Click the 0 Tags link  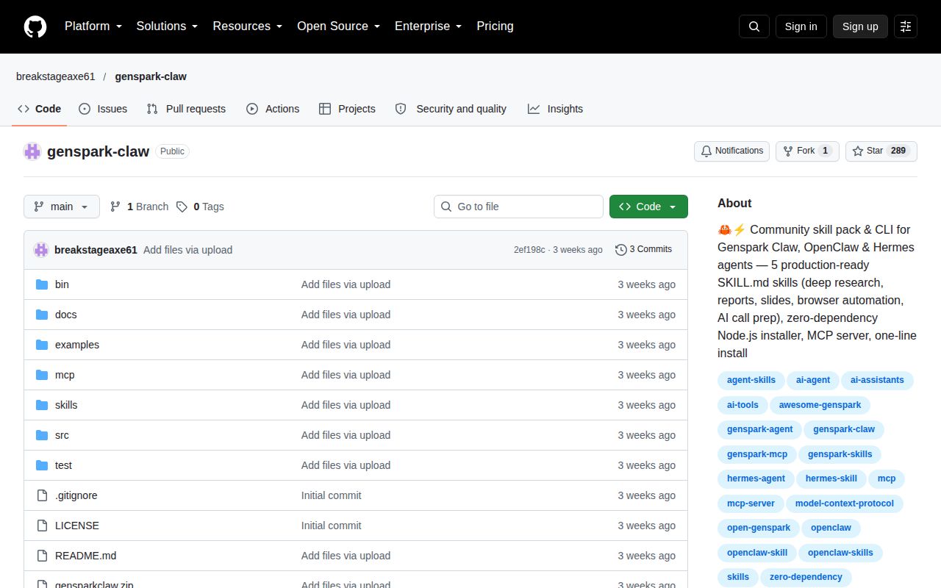click(200, 207)
